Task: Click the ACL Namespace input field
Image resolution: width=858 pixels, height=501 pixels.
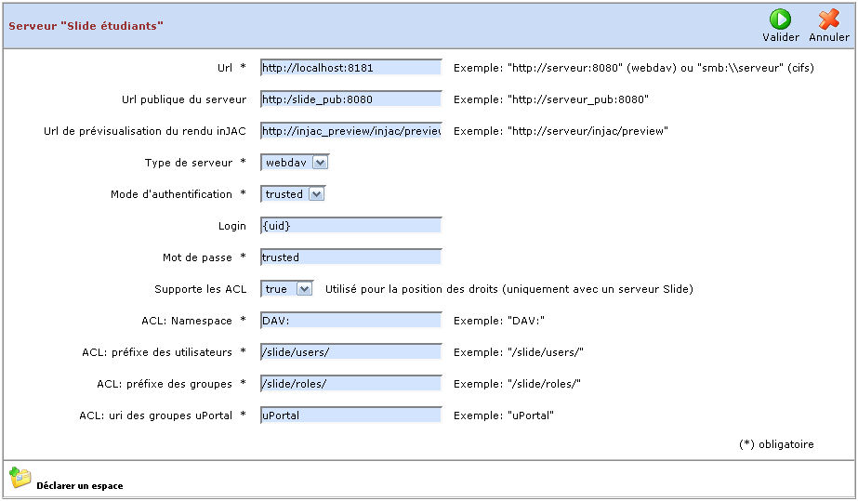Action: (350, 321)
